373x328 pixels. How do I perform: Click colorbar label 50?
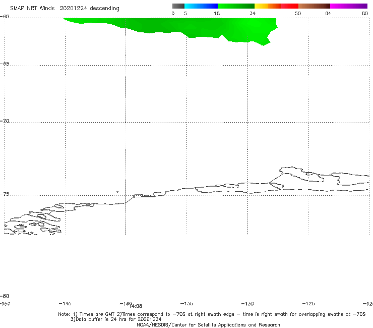pos(298,14)
